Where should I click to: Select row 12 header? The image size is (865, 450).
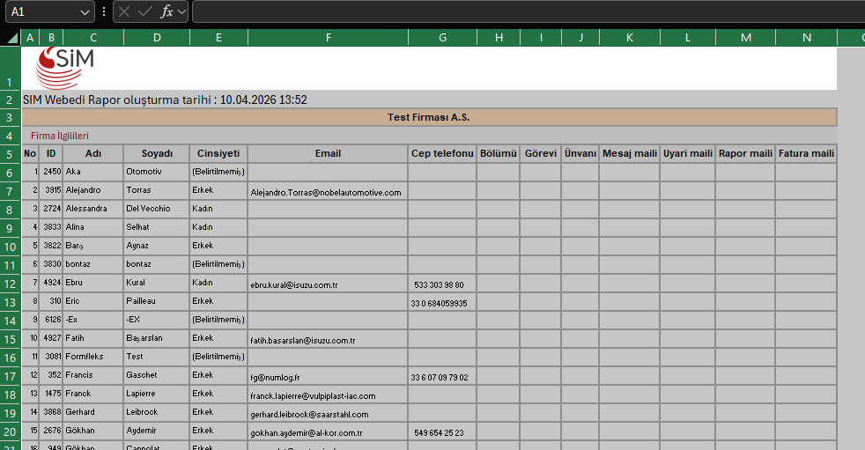pyautogui.click(x=10, y=284)
